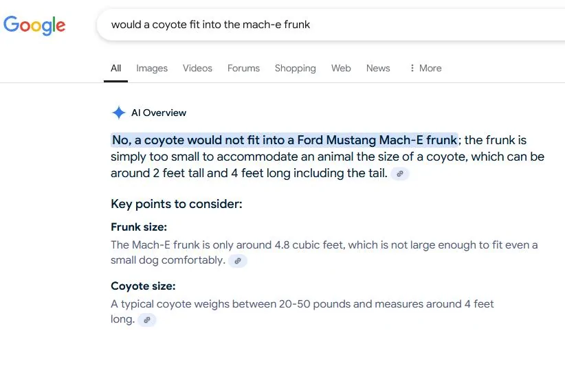Viewport: 565px width, 368px height.
Task: Click the '4.8 cubic feet' frunk sentence
Action: (324, 253)
